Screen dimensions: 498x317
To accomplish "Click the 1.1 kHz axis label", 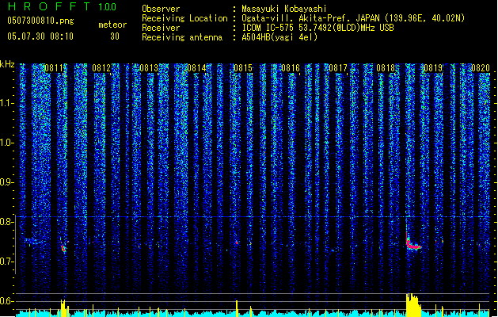I will tap(7, 103).
